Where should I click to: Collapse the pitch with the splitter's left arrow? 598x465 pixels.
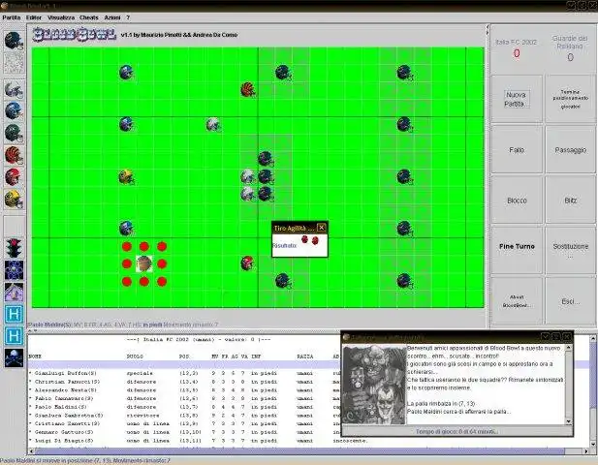tap(487, 27)
